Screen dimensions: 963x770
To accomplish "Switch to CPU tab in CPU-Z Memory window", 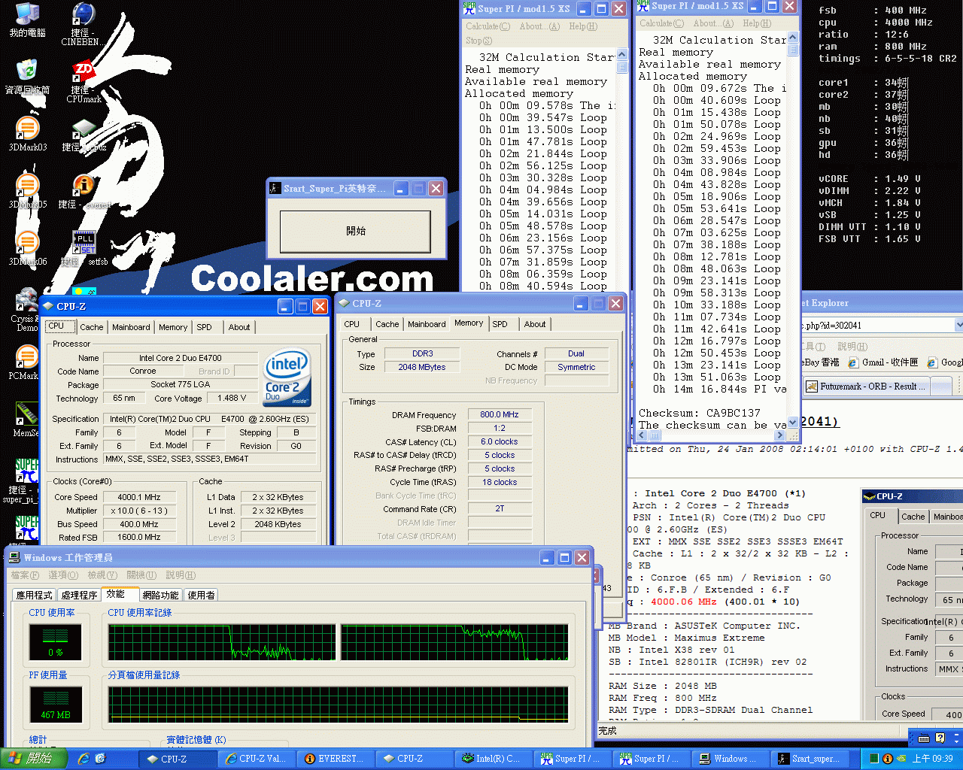I will [x=351, y=324].
